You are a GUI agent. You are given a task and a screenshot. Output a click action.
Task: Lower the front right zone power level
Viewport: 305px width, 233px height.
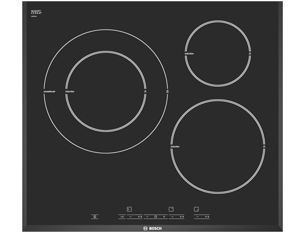(198, 217)
